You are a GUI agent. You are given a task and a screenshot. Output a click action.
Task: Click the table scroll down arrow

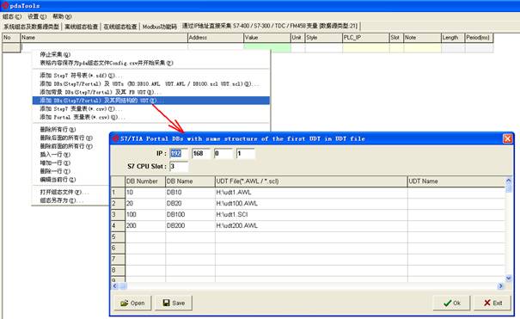[x=508, y=279]
